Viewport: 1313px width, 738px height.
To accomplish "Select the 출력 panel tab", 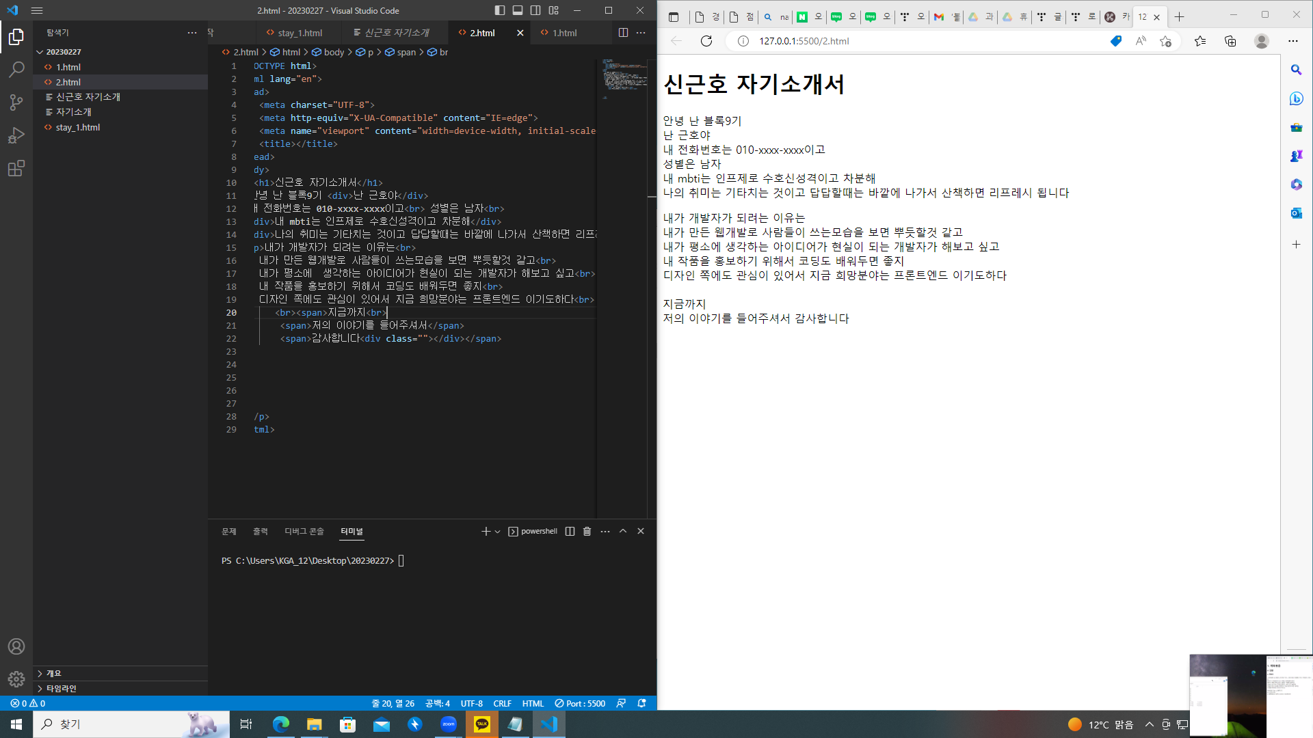I will (260, 531).
